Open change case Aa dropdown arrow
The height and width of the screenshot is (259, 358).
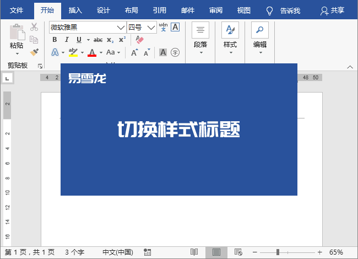119,53
